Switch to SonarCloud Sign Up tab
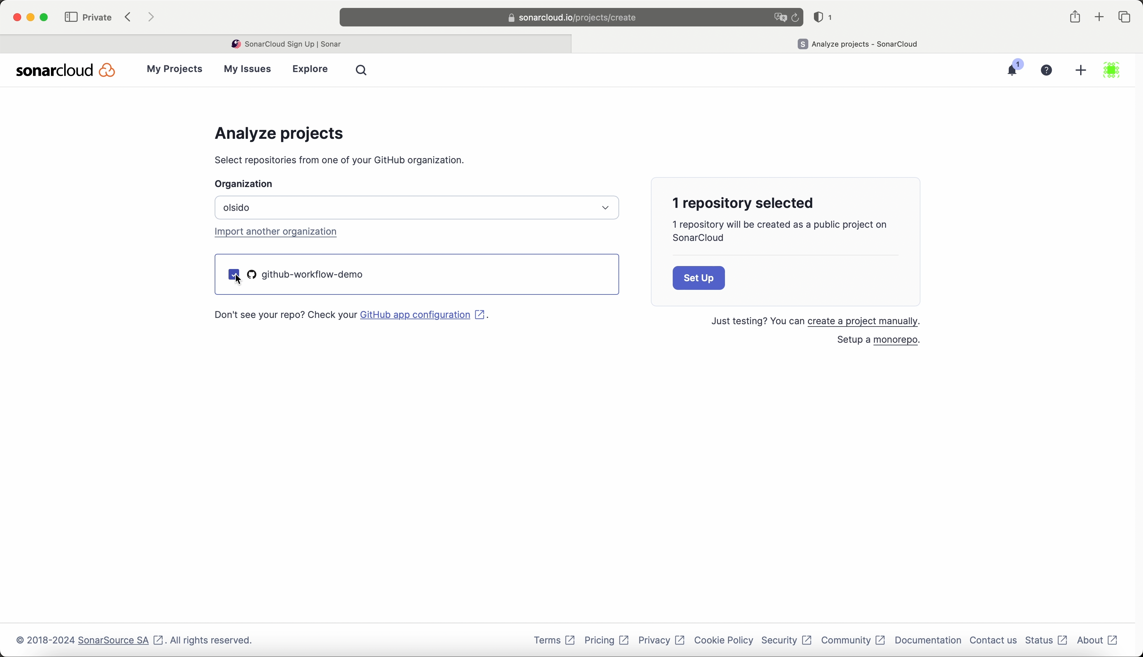The height and width of the screenshot is (657, 1143). (x=286, y=44)
